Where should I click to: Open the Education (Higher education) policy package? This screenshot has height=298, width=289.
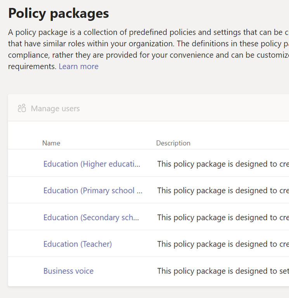92,164
